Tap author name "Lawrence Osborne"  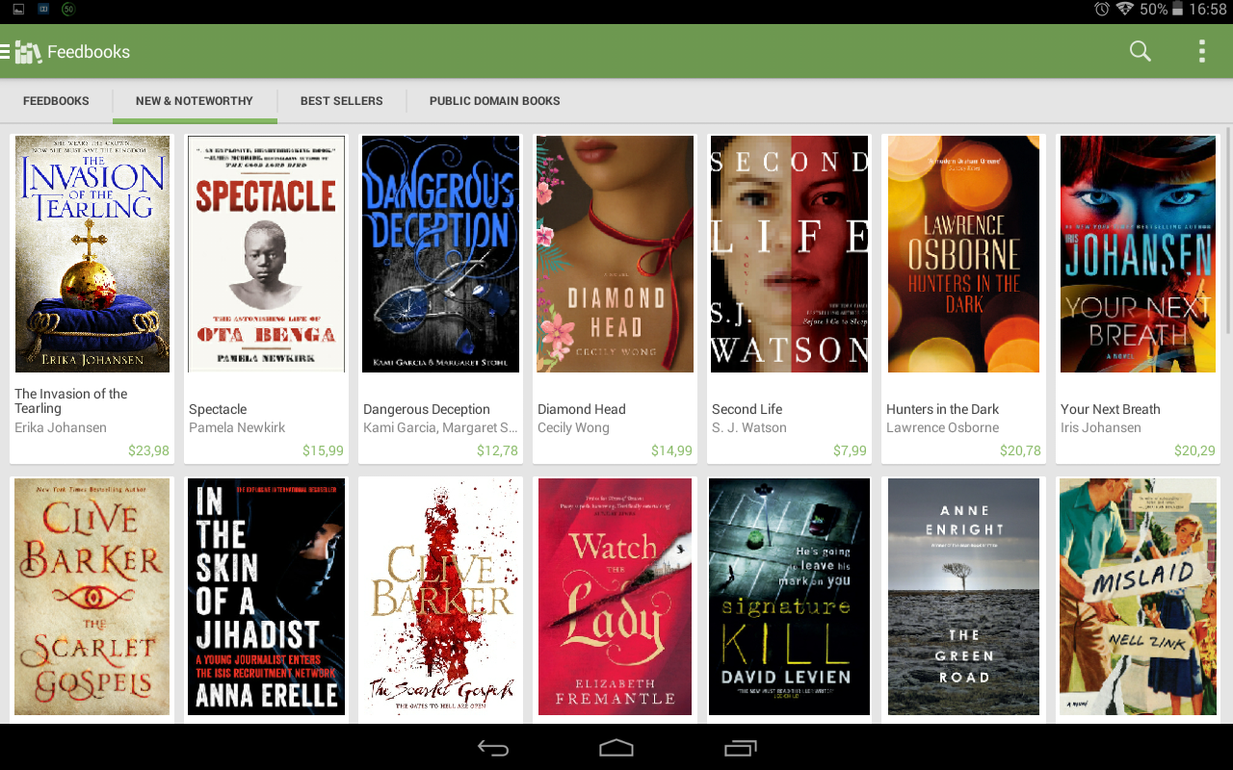click(x=943, y=427)
